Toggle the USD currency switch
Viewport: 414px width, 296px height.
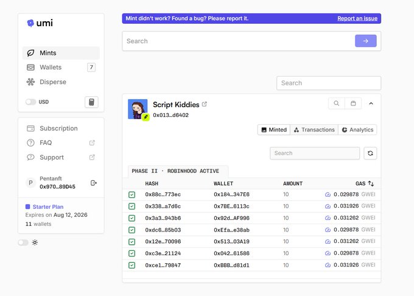pyautogui.click(x=30, y=102)
